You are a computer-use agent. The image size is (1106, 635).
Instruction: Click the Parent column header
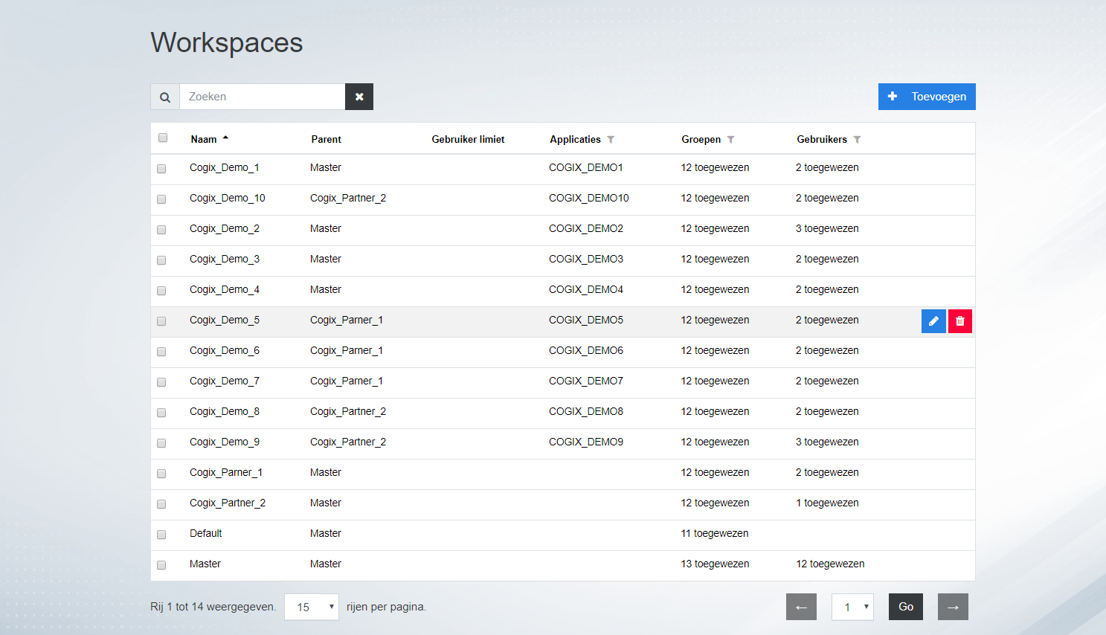(x=326, y=139)
